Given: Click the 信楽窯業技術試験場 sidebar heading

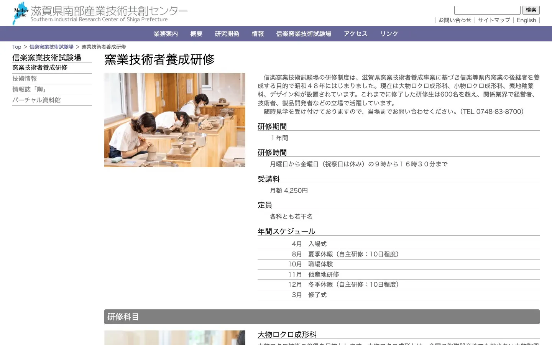Looking at the screenshot, I should [47, 58].
